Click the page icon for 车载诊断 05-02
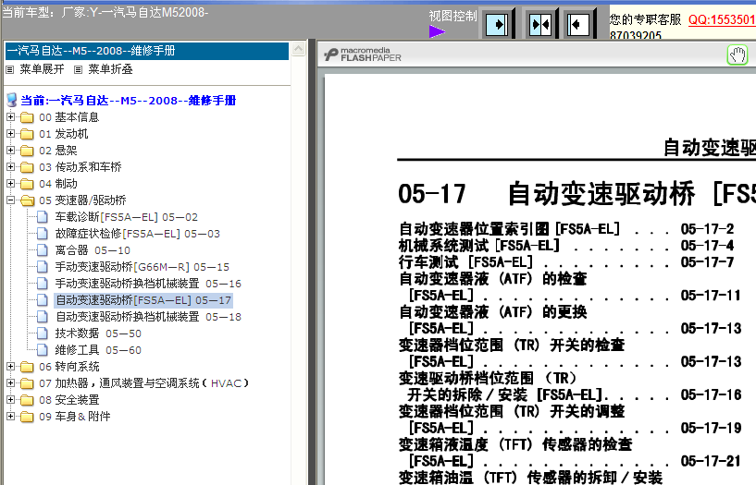Viewport: 756px width, 485px height. 43,217
